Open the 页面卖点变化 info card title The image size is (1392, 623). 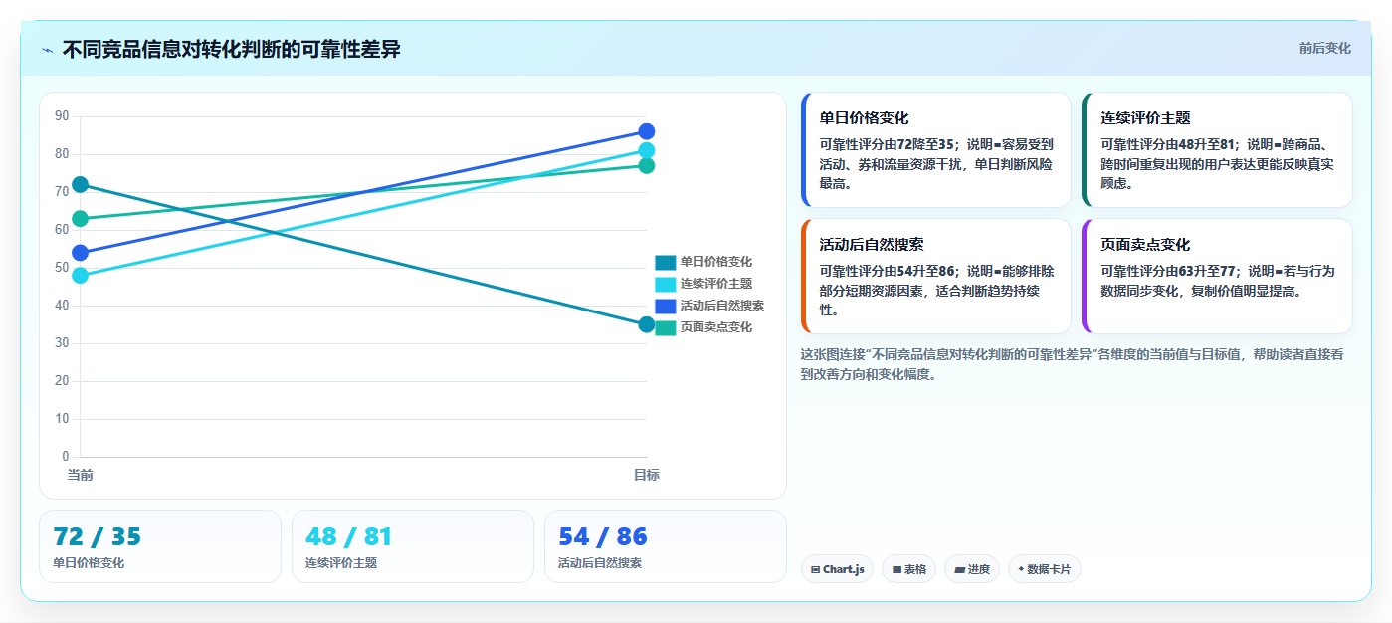(x=1145, y=244)
